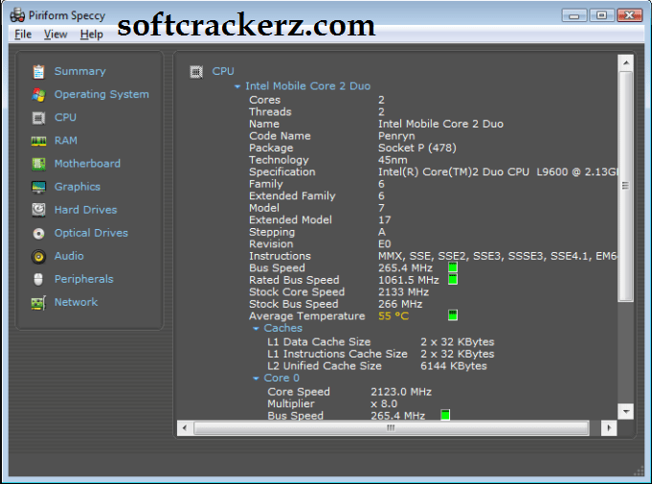
Task: Show the Graphics section
Action: point(78,187)
